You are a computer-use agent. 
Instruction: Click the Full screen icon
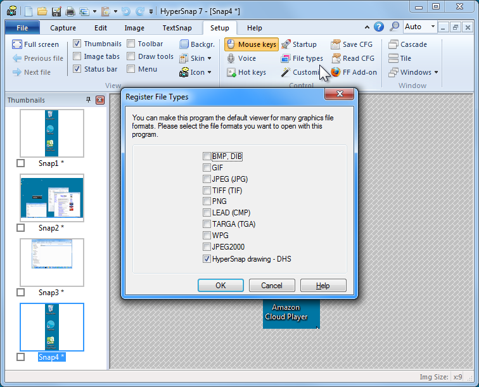coord(16,44)
